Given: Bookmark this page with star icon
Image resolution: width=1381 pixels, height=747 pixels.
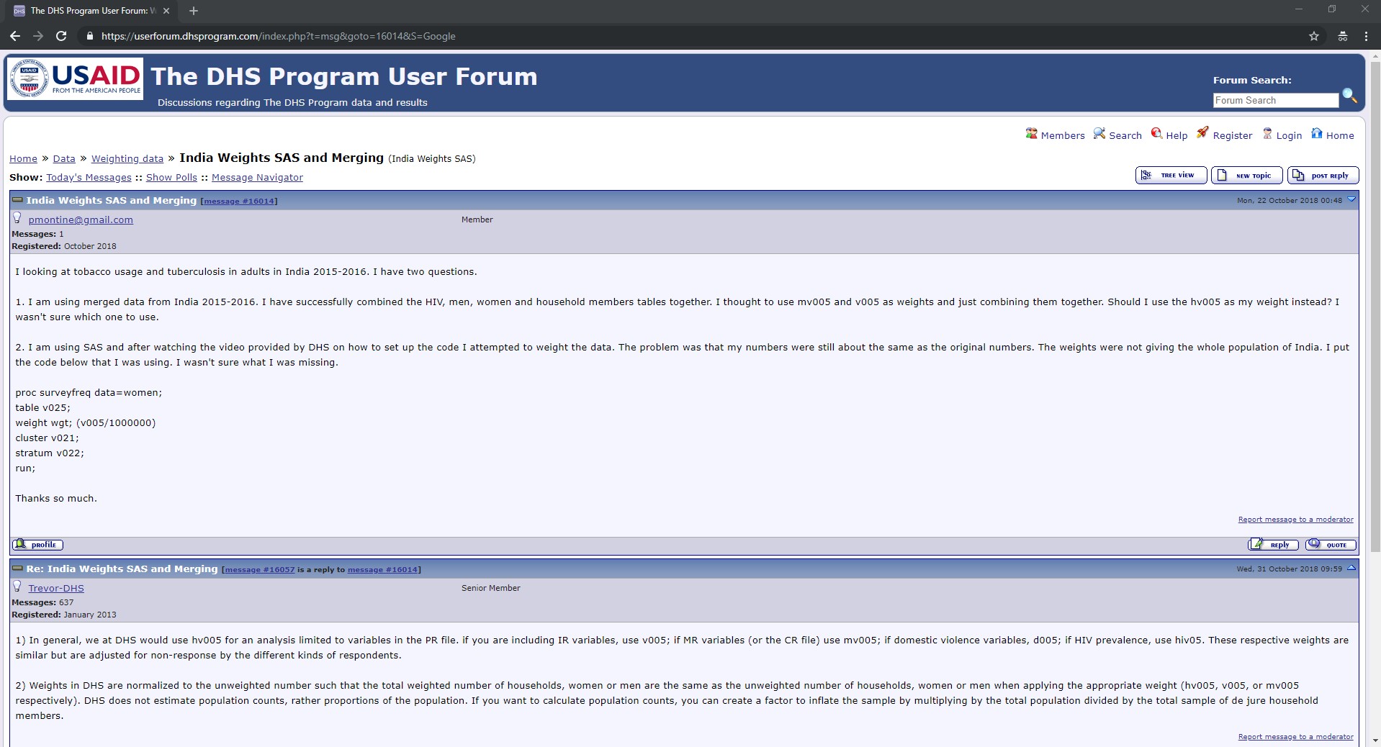Looking at the screenshot, I should click(x=1314, y=36).
